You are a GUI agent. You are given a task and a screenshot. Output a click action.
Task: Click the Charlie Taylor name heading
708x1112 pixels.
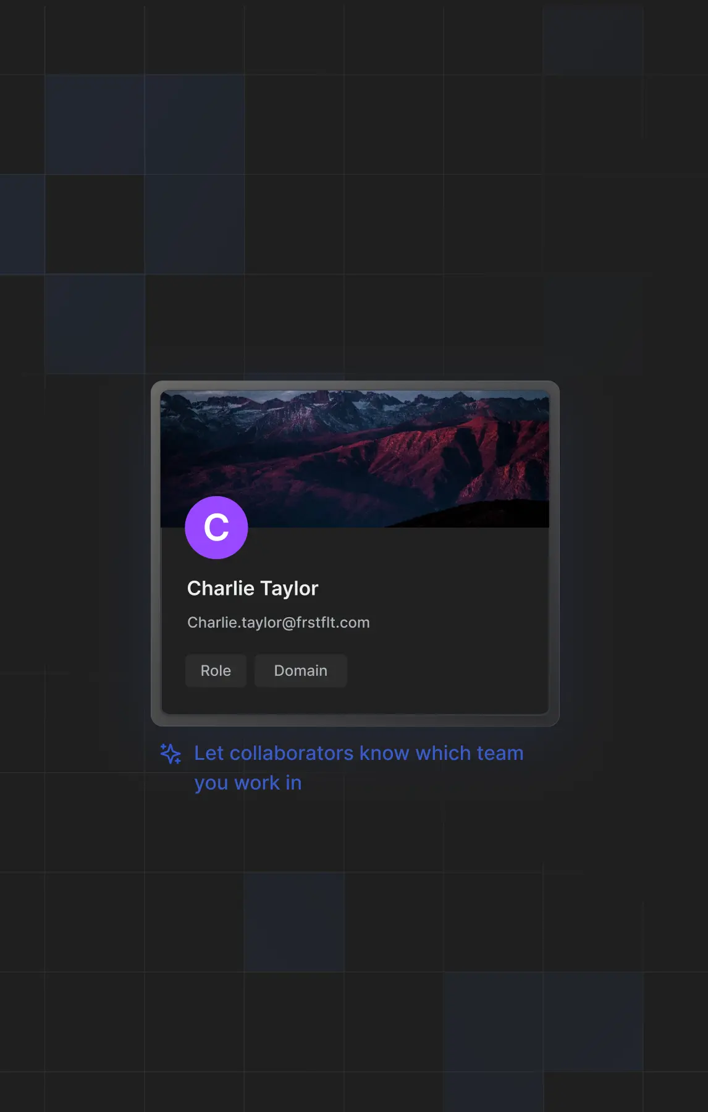253,589
